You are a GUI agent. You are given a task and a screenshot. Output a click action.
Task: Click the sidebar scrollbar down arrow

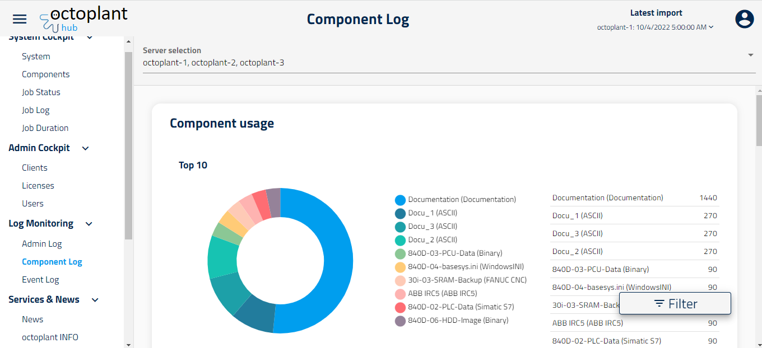tap(128, 344)
